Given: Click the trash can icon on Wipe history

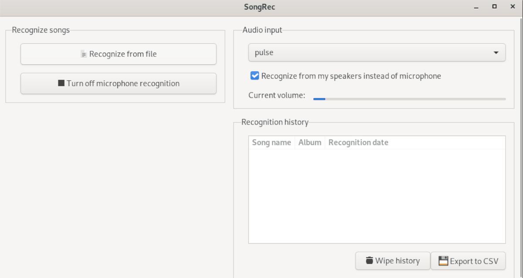Looking at the screenshot, I should click(x=370, y=261).
